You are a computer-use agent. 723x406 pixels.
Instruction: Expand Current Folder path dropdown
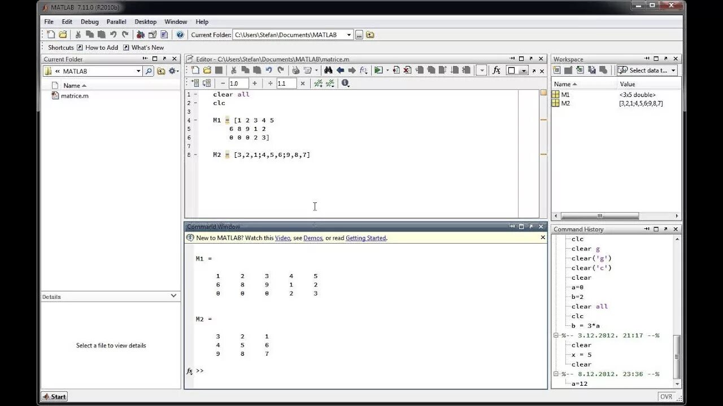[x=349, y=34]
